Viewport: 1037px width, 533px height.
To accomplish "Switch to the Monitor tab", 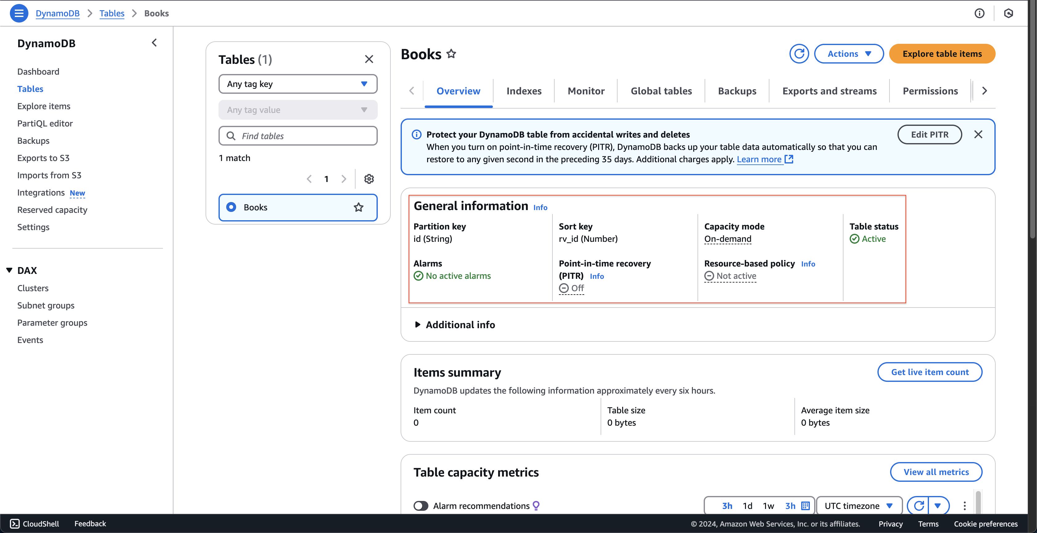I will 586,91.
